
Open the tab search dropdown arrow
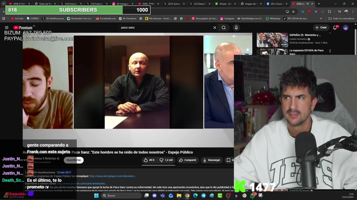point(3,4)
